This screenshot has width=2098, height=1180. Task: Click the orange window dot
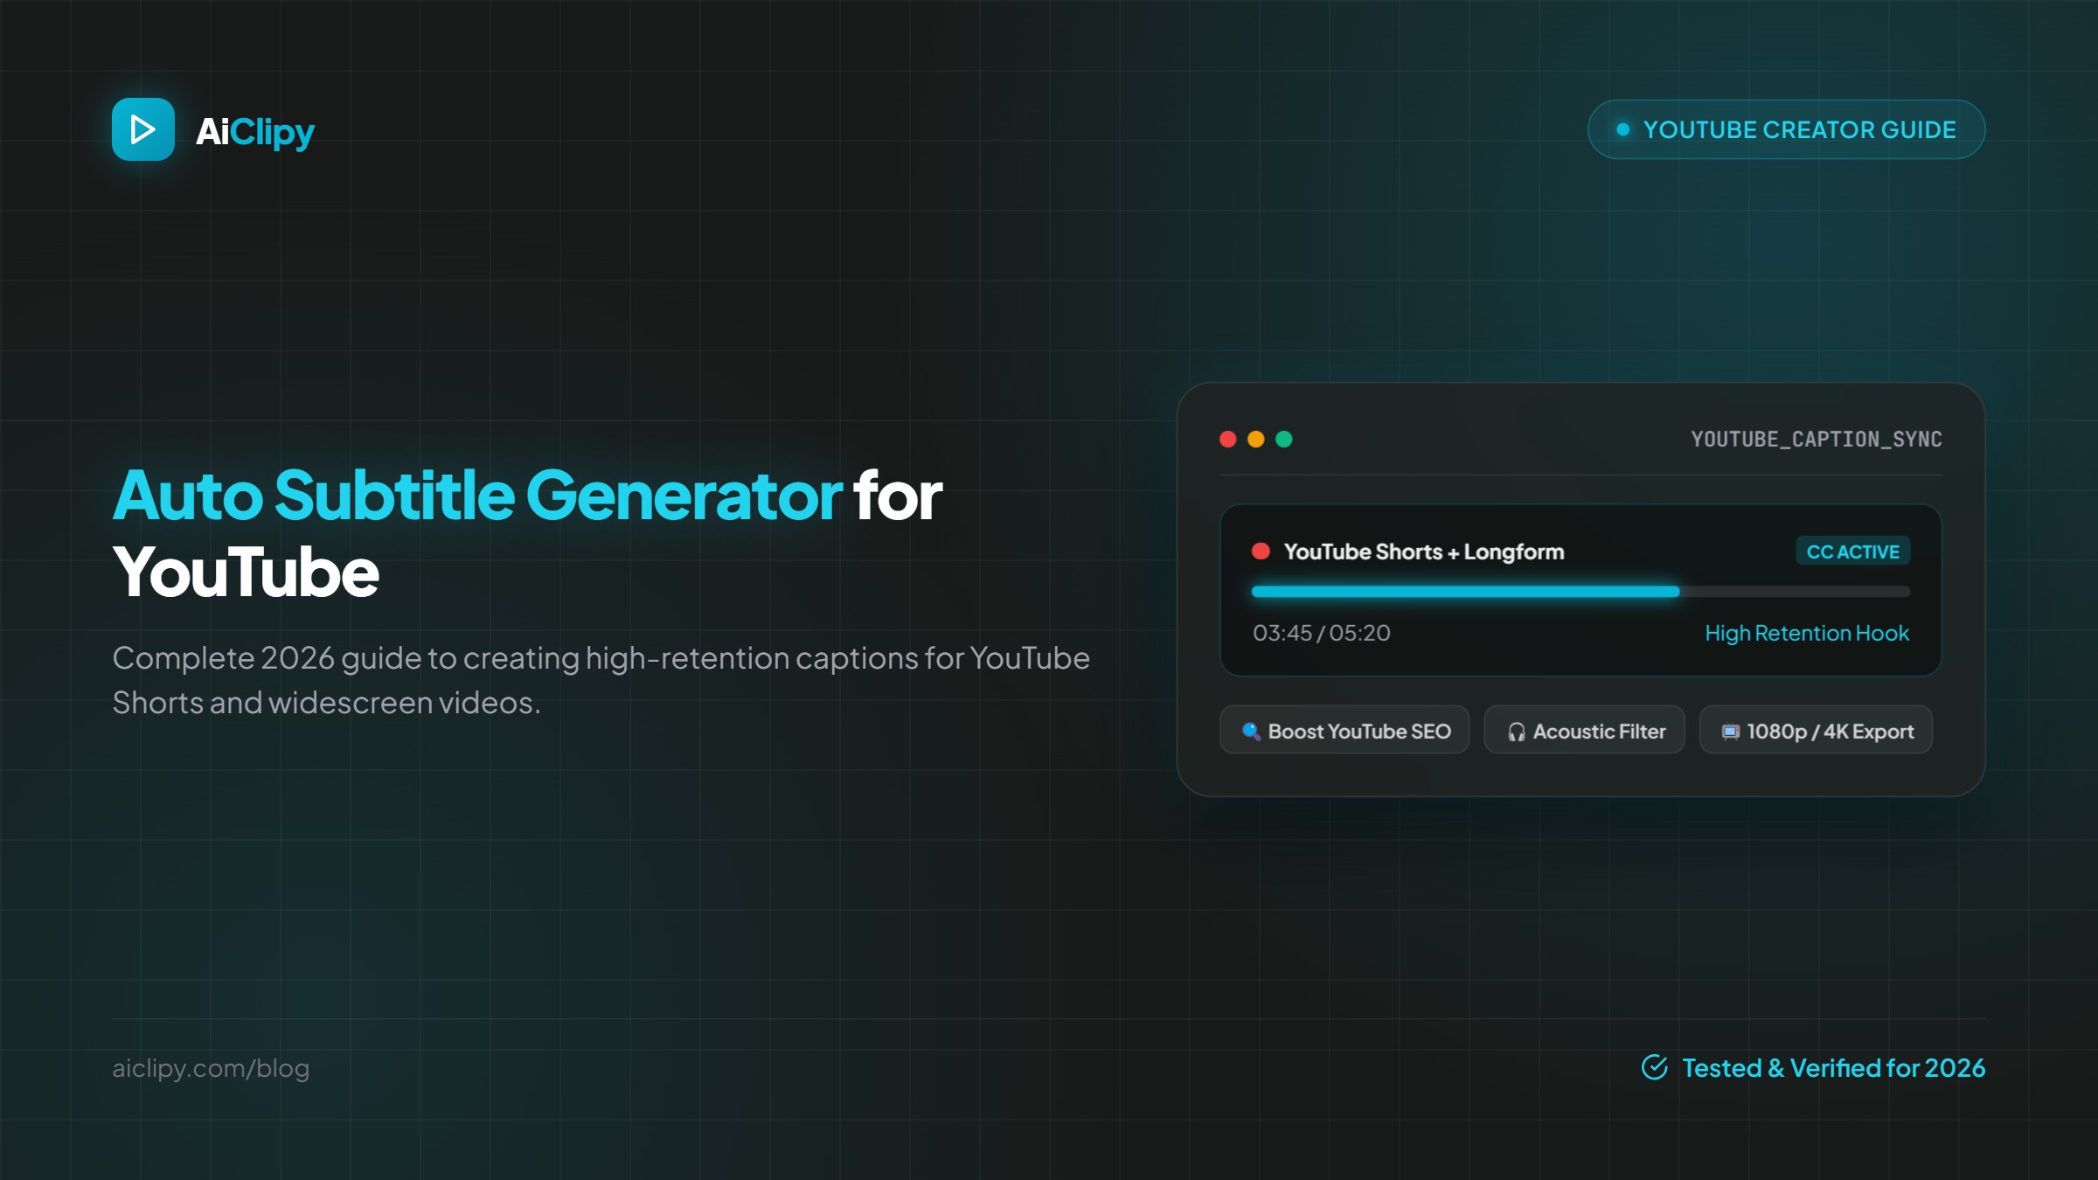pyautogui.click(x=1255, y=439)
